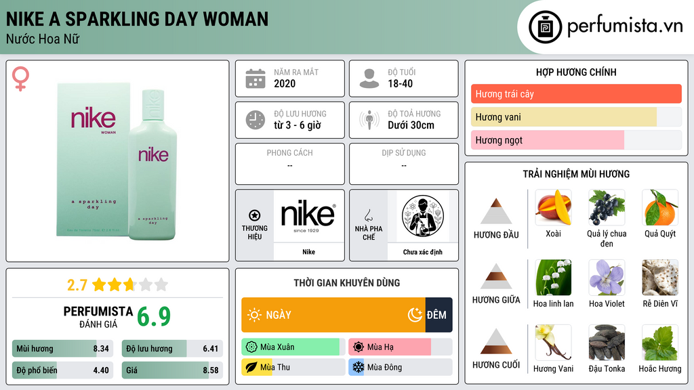Click the nose icon above Nhà pha chế

pyautogui.click(x=368, y=215)
